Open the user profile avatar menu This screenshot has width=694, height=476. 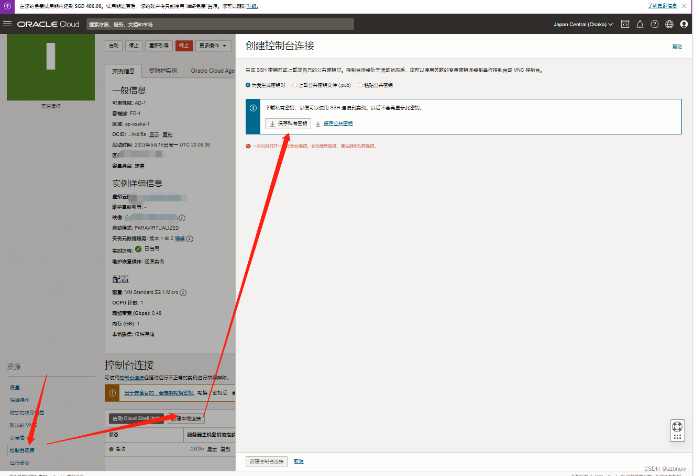coord(684,24)
